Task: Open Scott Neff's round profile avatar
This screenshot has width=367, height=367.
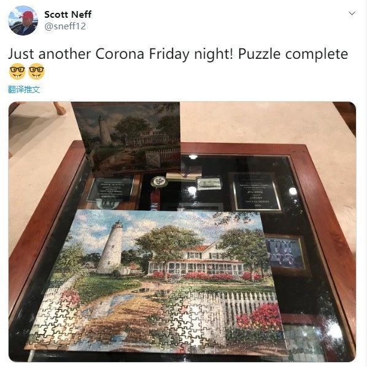Action: 23,20
